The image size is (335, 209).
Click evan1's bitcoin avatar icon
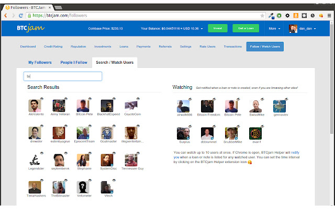[x=255, y=133]
